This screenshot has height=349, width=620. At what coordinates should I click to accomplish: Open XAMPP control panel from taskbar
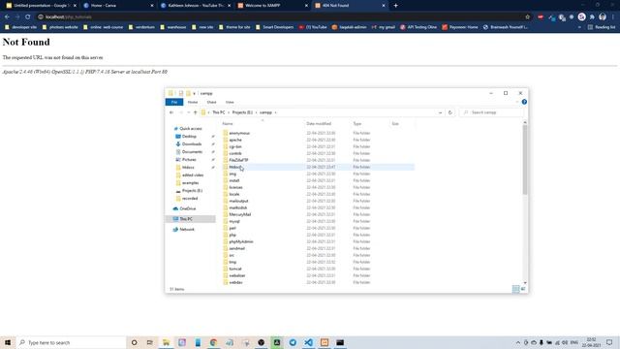click(x=325, y=342)
